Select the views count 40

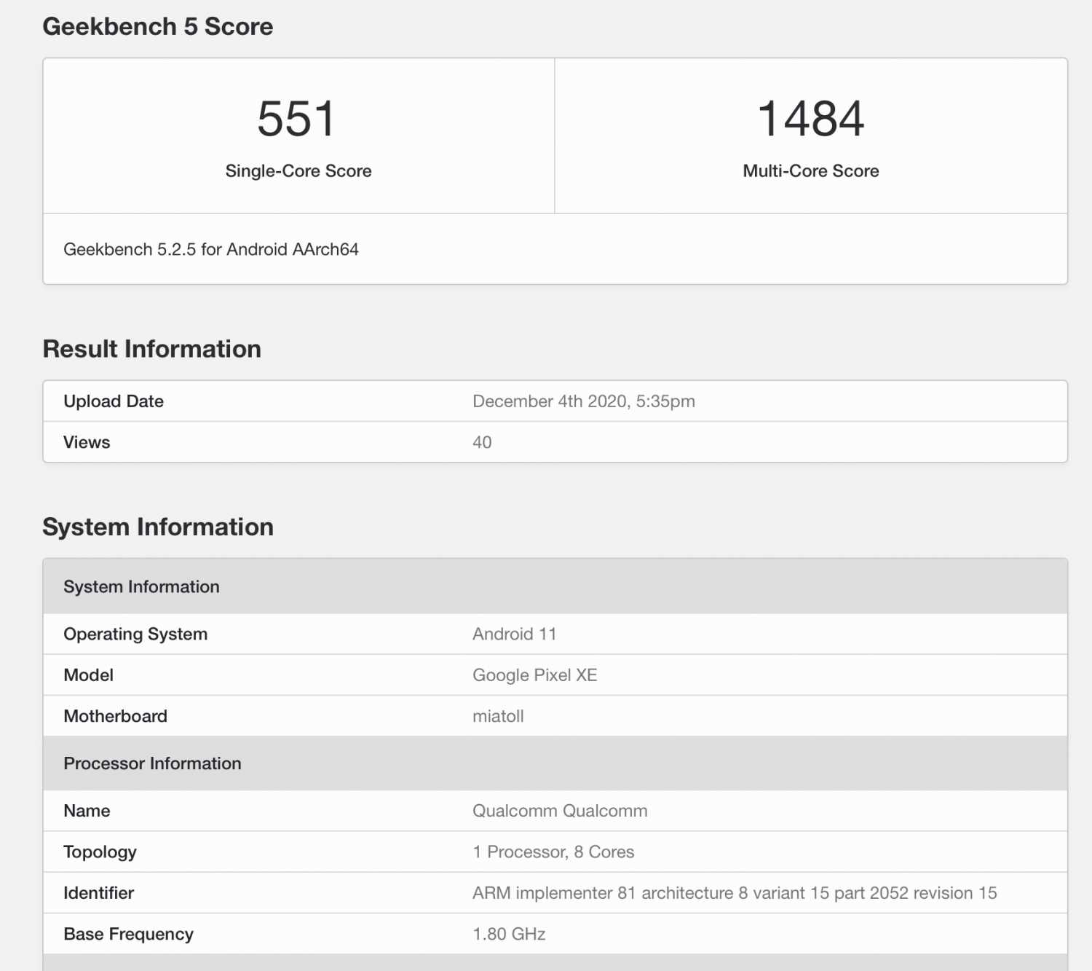[482, 442]
